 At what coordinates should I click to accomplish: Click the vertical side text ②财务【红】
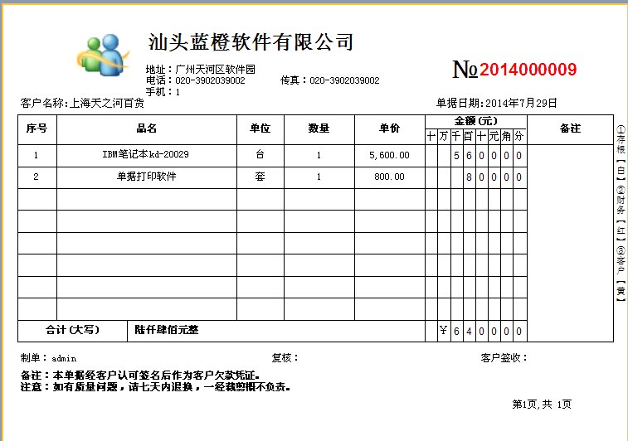click(x=621, y=213)
